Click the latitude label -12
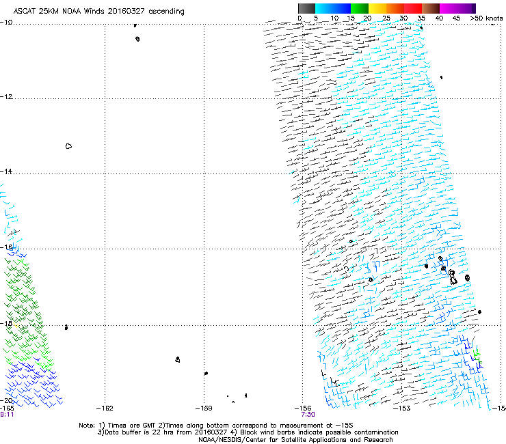 click(6, 97)
